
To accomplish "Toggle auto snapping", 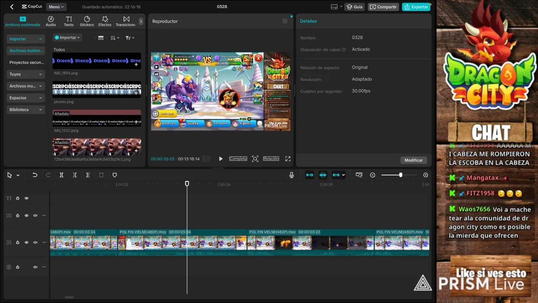I will [323, 175].
